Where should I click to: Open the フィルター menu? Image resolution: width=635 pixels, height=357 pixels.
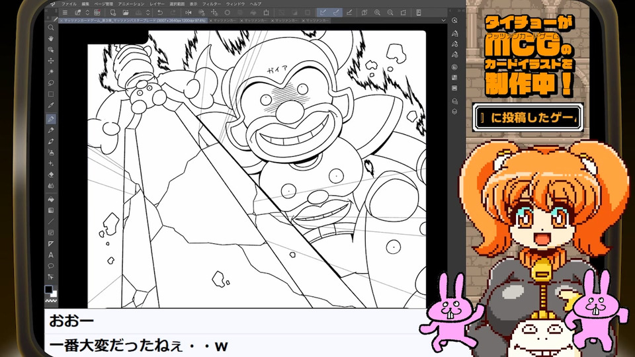point(212,4)
